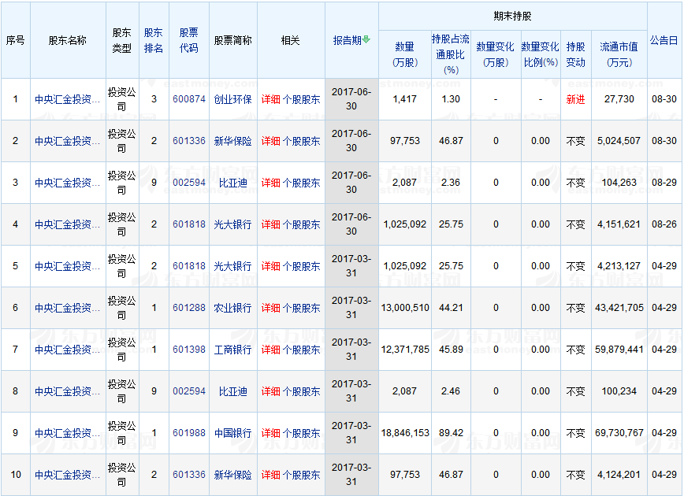
Task: Sort by the 公告日 column header
Action: pyautogui.click(x=664, y=40)
